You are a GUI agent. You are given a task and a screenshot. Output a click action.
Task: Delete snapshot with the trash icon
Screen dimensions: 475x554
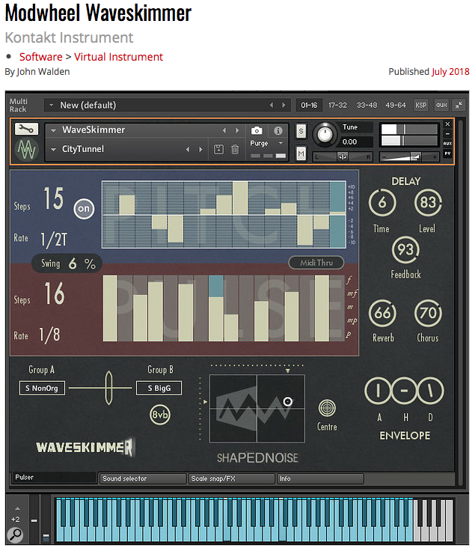click(235, 150)
